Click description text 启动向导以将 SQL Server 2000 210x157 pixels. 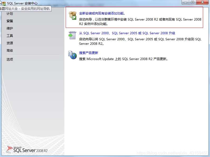(x=140, y=41)
